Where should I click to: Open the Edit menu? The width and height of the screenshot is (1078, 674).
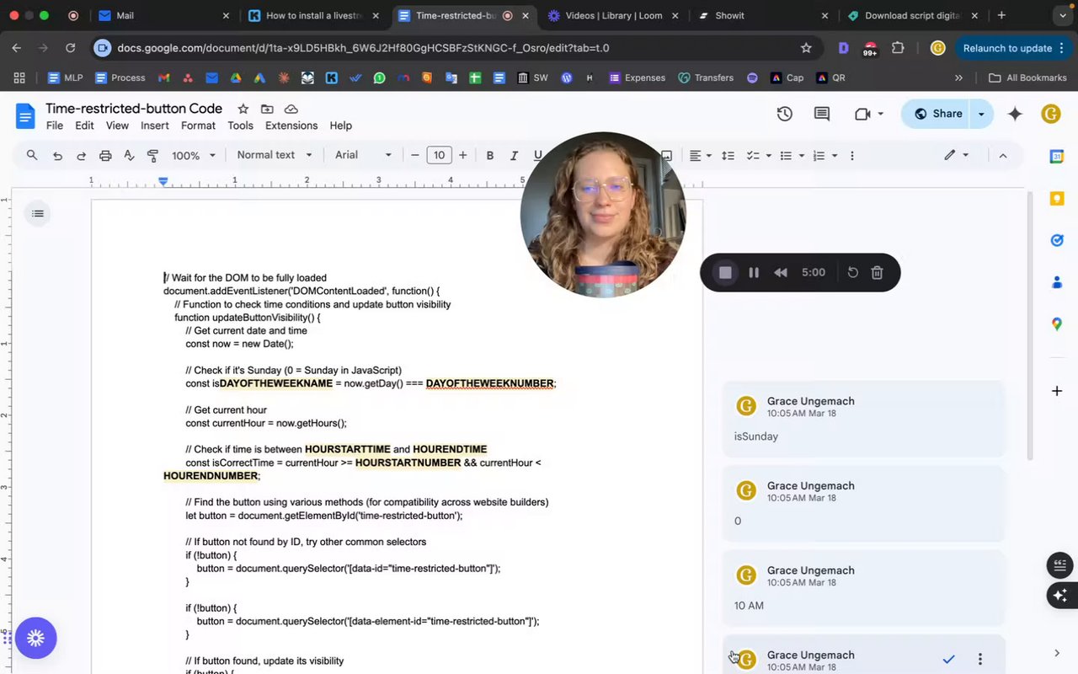click(84, 126)
